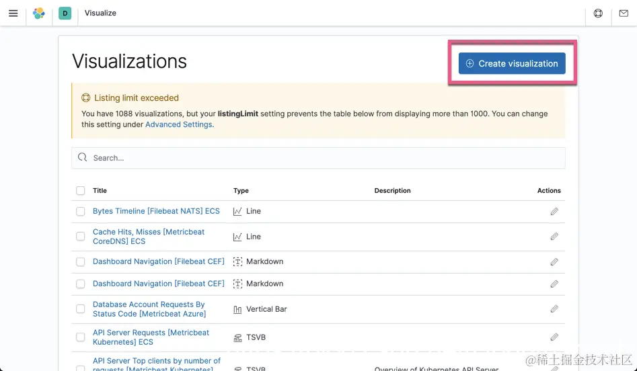
Task: Click TSVB icon in the API Server Requests row
Action: click(237, 337)
